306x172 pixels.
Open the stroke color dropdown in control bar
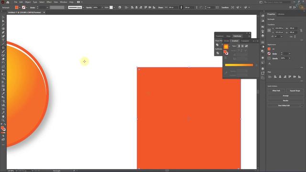pos(27,8)
